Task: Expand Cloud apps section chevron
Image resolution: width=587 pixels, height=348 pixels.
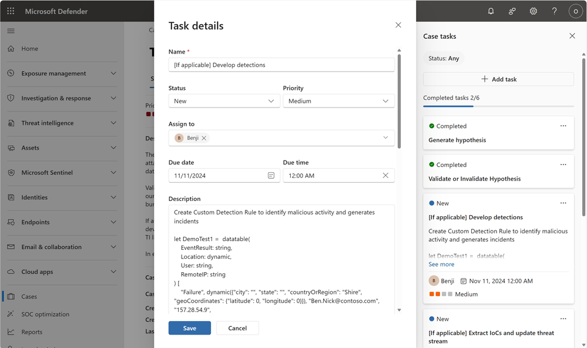Action: coord(113,272)
